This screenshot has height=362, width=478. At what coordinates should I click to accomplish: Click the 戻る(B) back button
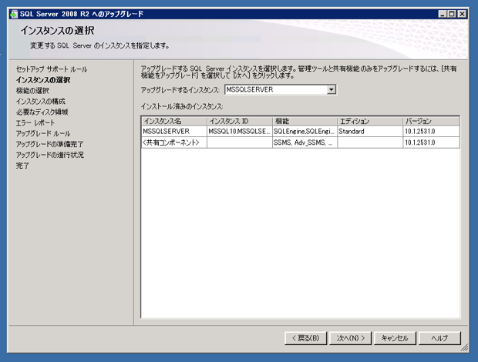pos(305,338)
